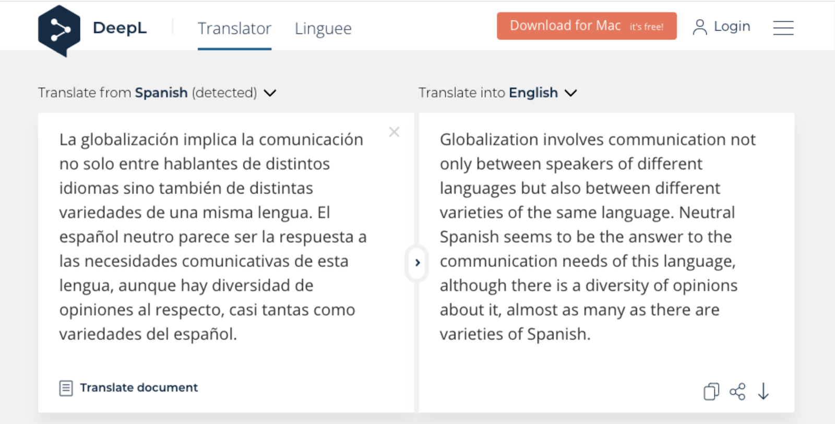835x424 pixels.
Task: Click the document icon beside Translate document
Action: point(66,388)
